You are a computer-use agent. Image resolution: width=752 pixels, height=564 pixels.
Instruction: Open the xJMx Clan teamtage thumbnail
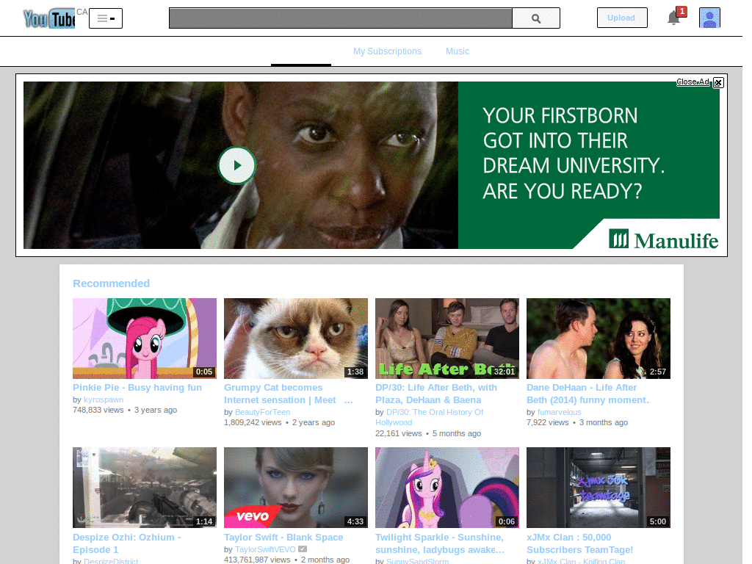pos(599,488)
